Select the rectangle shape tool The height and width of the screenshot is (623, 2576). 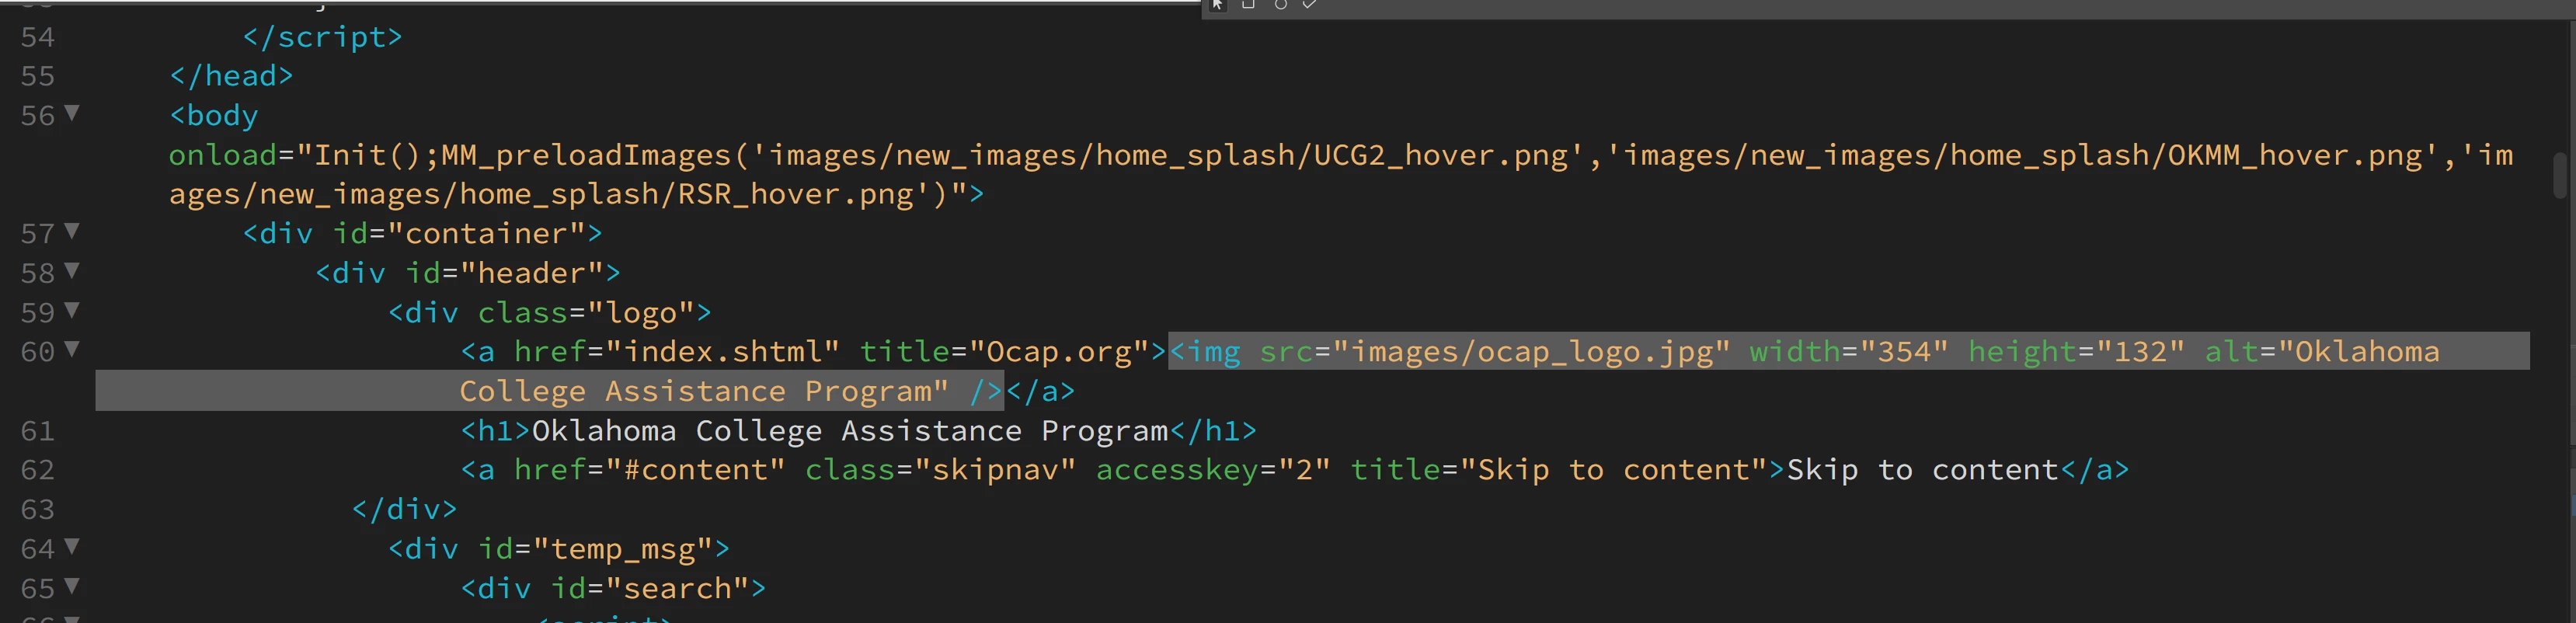tap(1248, 5)
